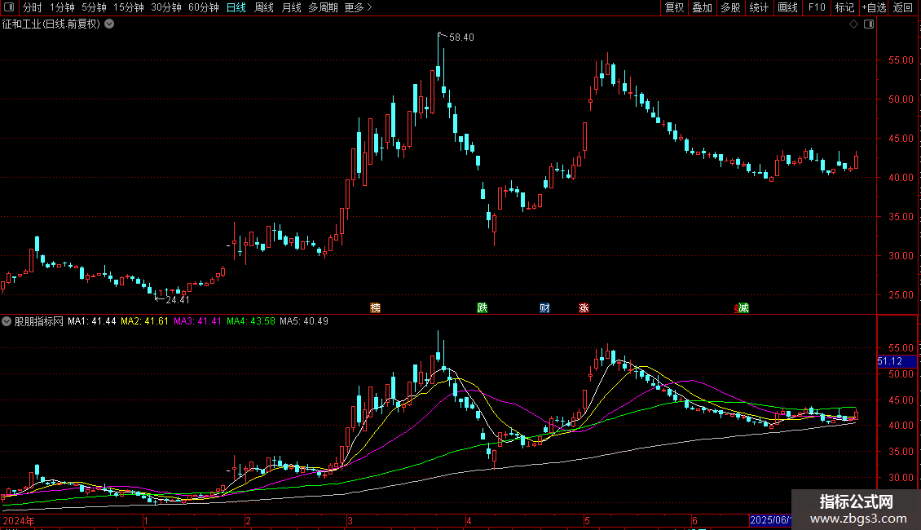
Task: Click the MA5: 40.49 value
Action: click(304, 321)
